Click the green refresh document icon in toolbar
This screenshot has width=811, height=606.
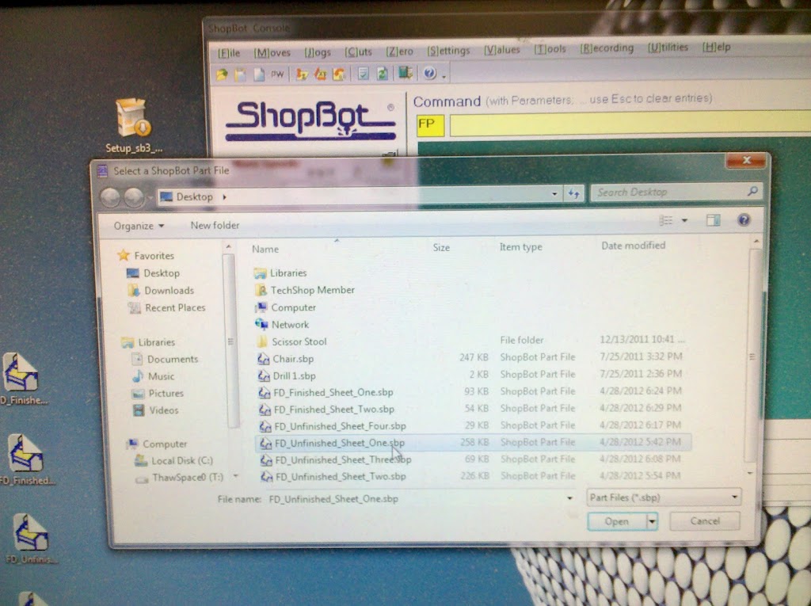point(383,74)
